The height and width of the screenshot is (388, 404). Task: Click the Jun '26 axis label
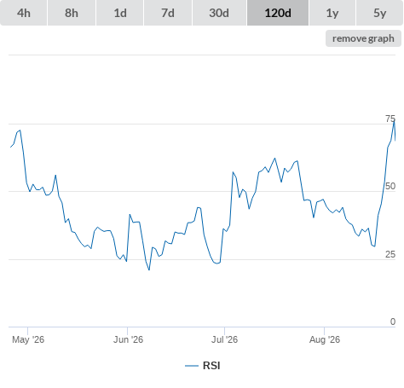128,339
